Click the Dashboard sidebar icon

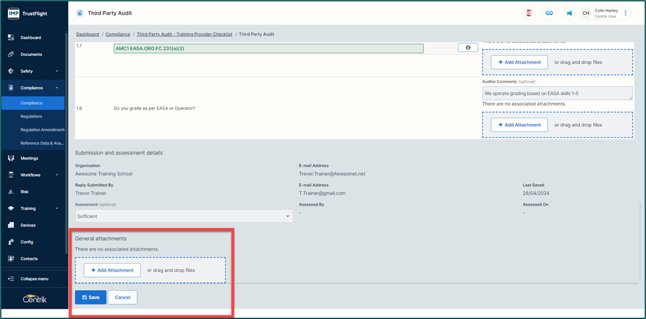[11, 38]
